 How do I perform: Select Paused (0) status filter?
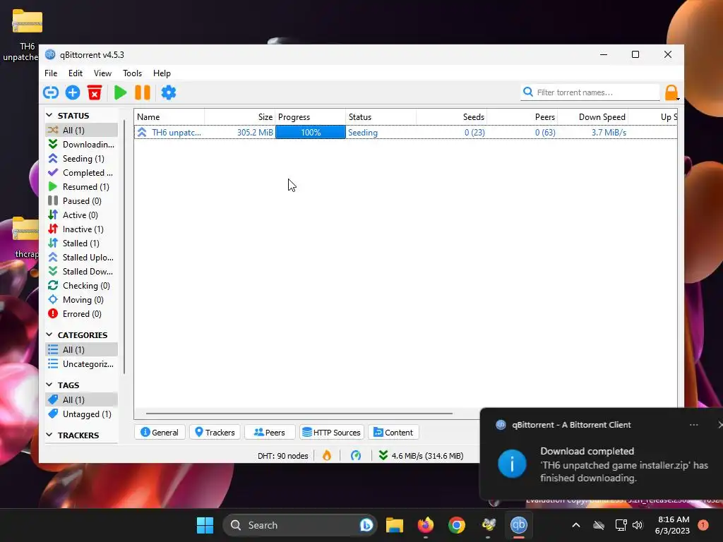click(82, 201)
